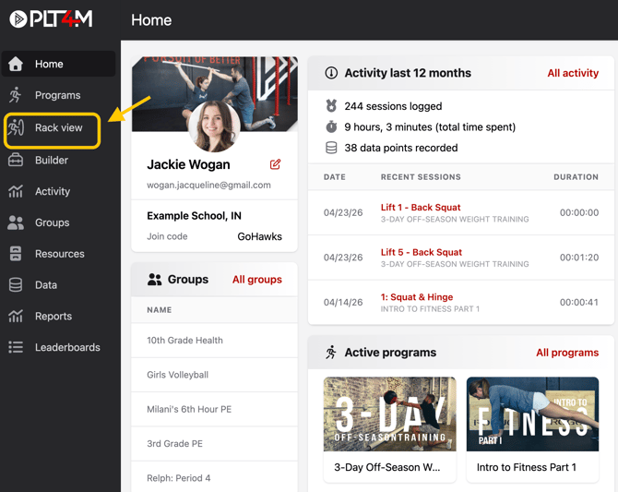Click Jackie Wogan's profile photo
The image size is (618, 492).
tap(214, 126)
